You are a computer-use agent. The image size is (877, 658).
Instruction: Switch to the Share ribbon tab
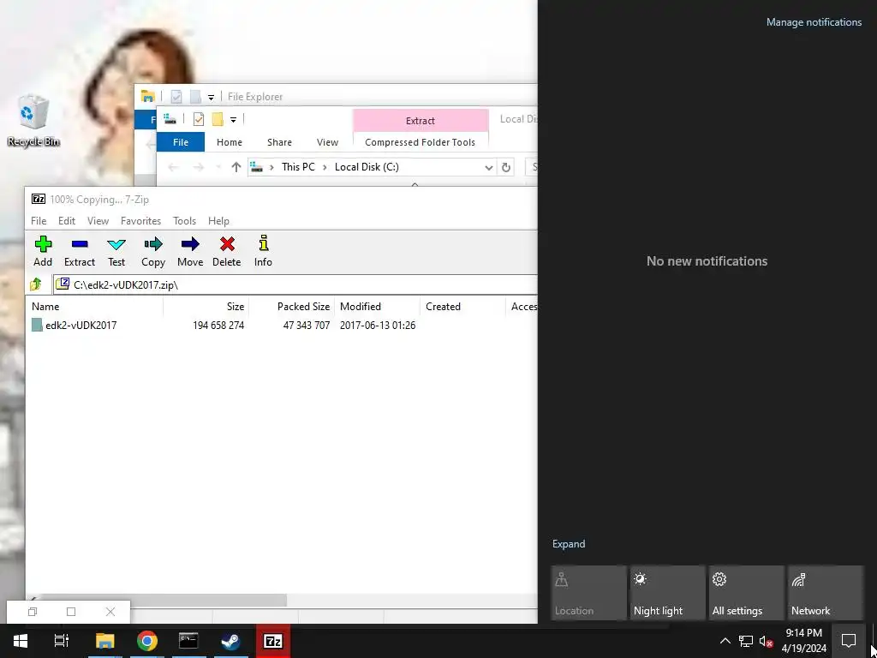pos(279,142)
